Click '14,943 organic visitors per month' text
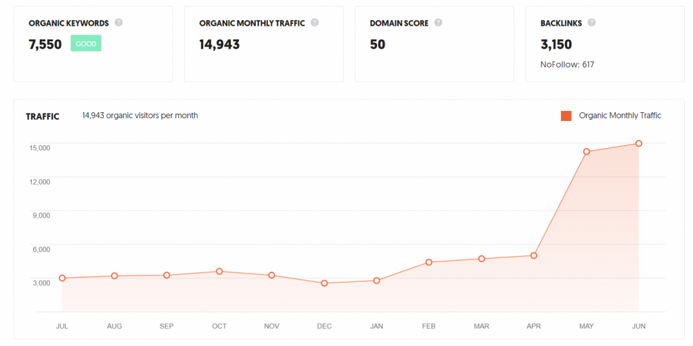The width and height of the screenshot is (693, 346). (x=140, y=116)
